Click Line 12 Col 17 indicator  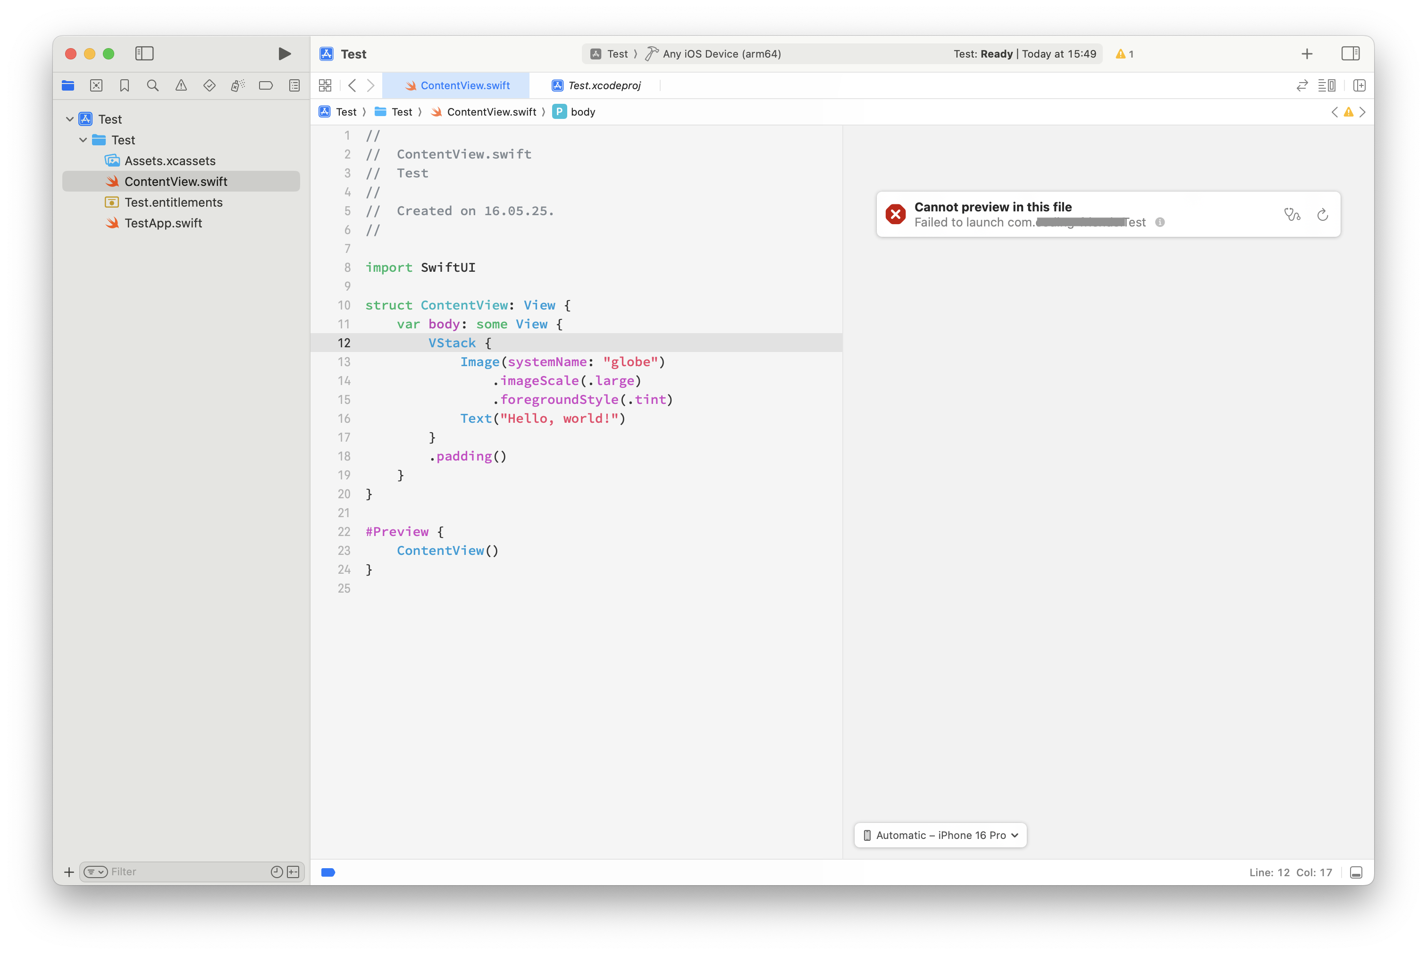pos(1291,872)
